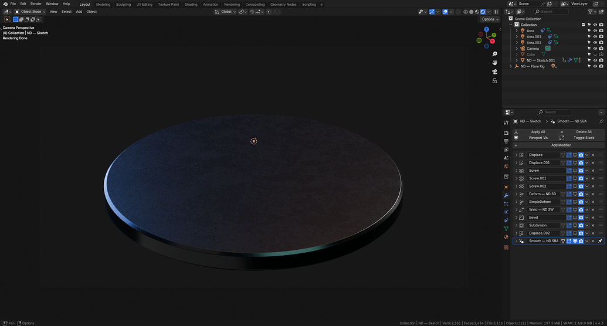607x326 pixels.
Task: Open the Material properties tab icon
Action: (x=506, y=237)
